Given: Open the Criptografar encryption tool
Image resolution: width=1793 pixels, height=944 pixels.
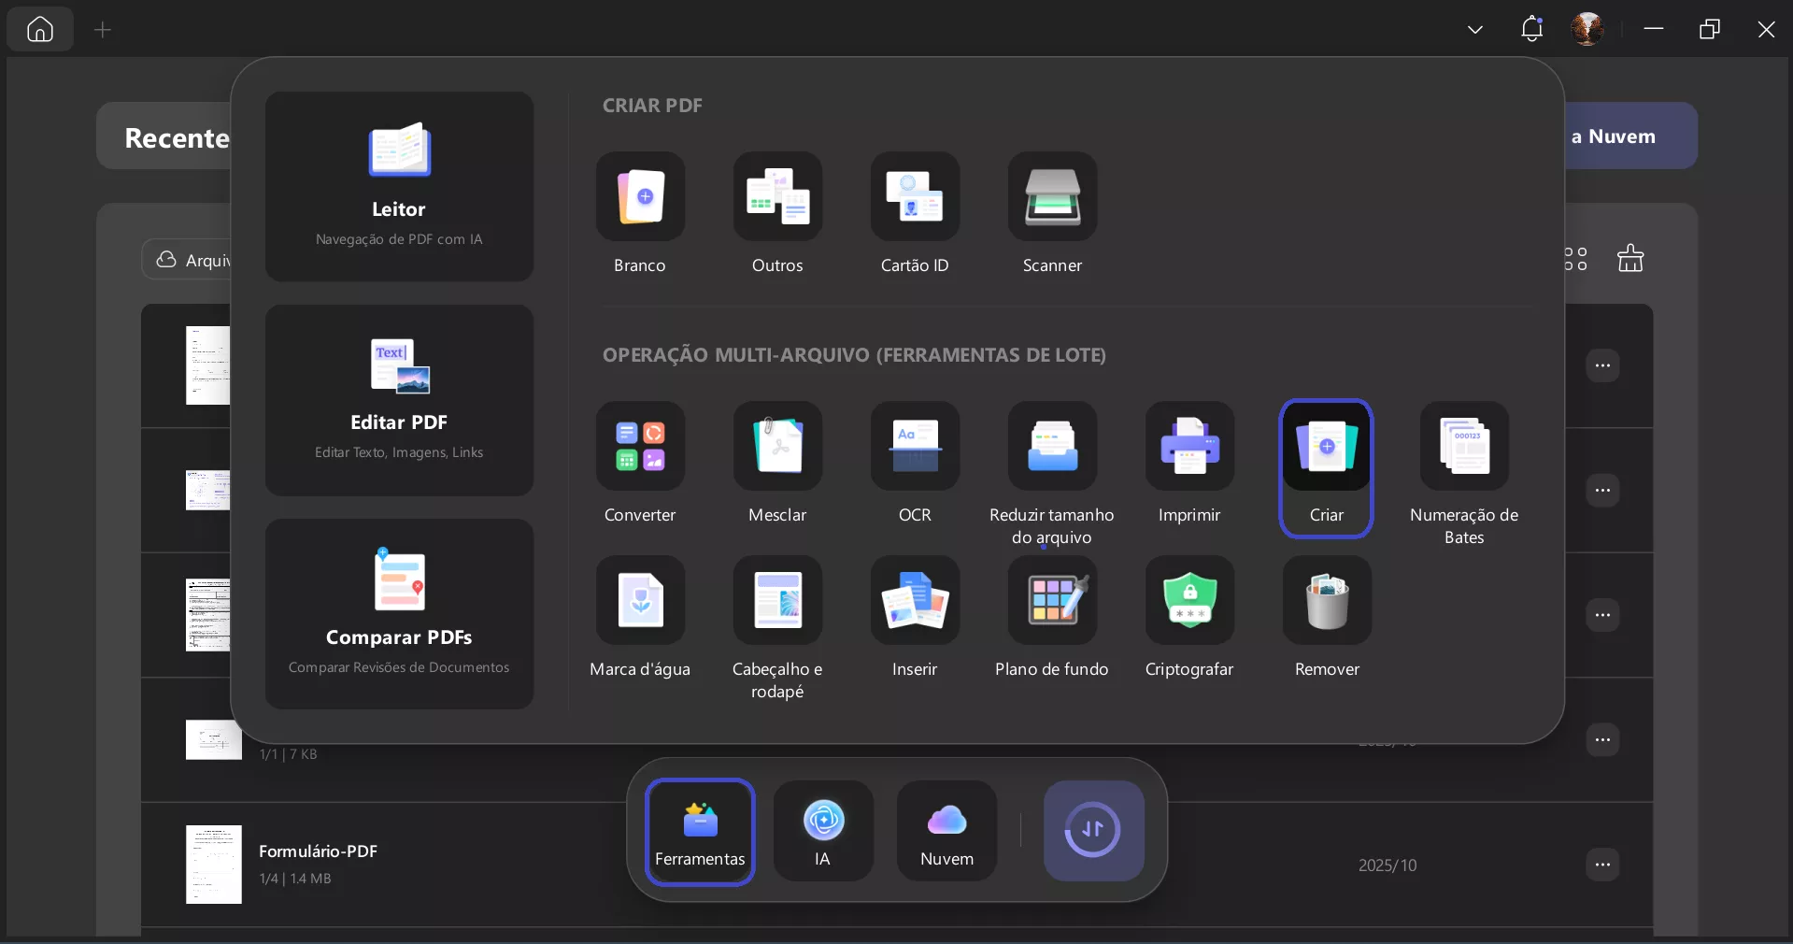Looking at the screenshot, I should (1188, 619).
